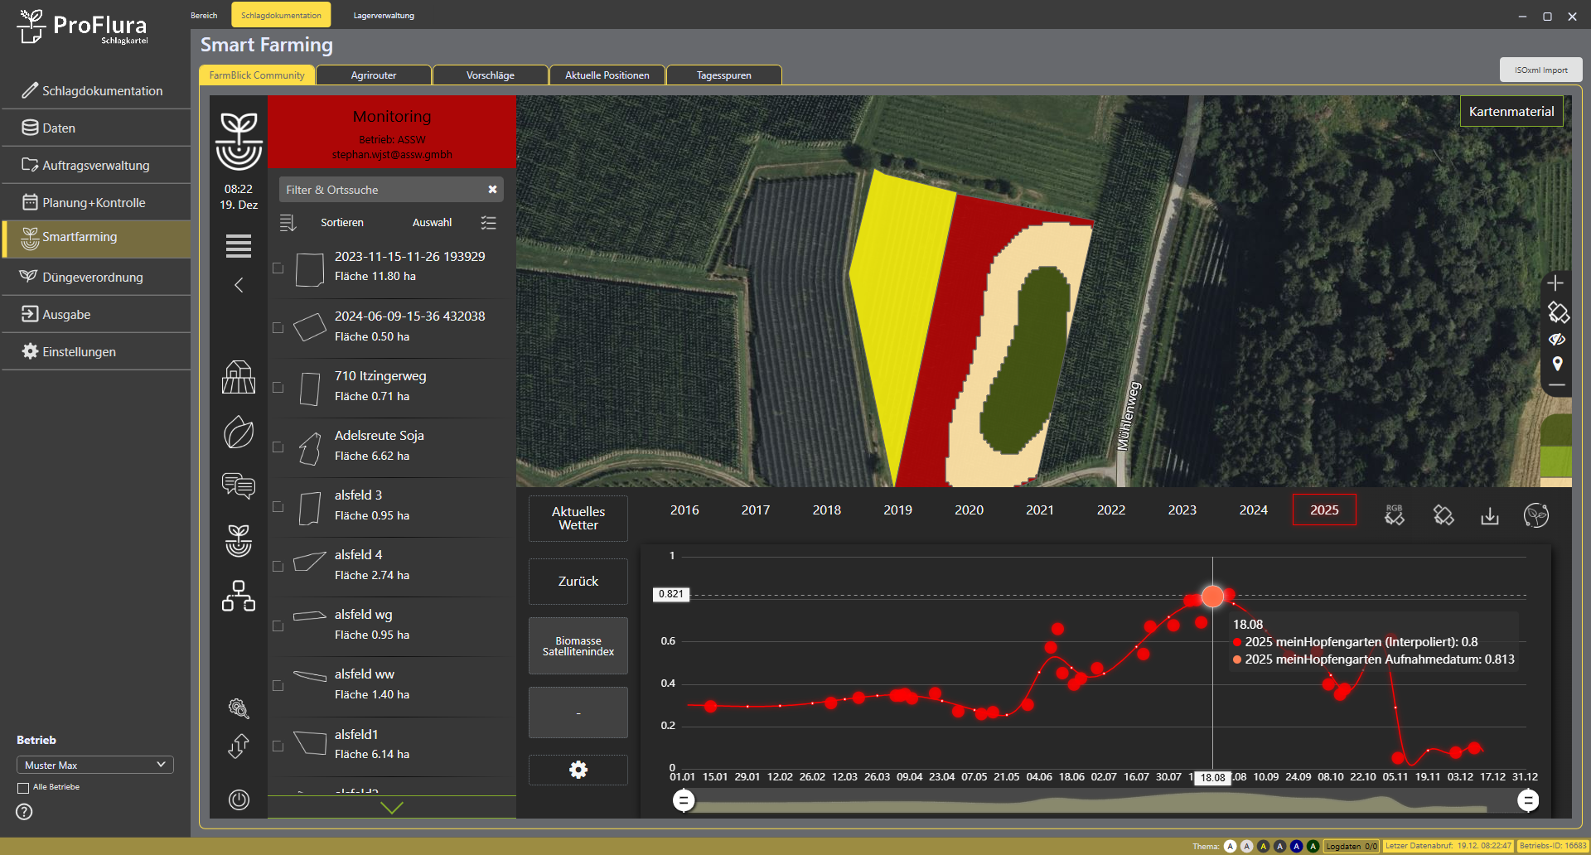The height and width of the screenshot is (855, 1591).
Task: Expand field list with green chevron
Action: (391, 808)
